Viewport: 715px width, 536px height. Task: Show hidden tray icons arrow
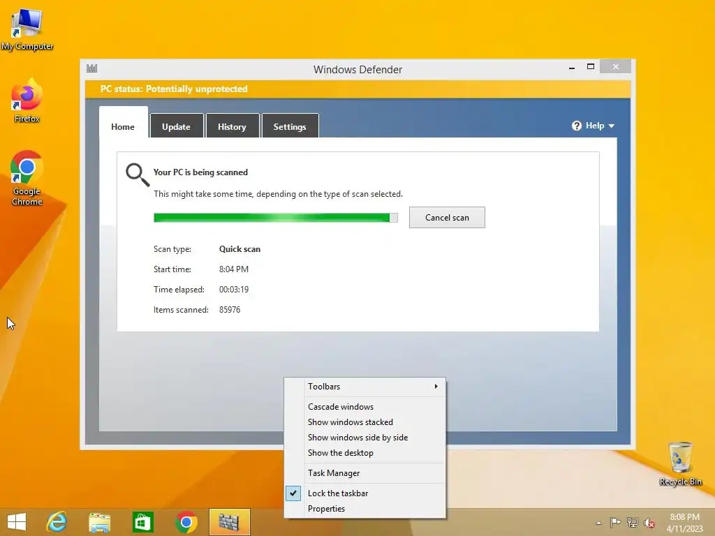598,523
